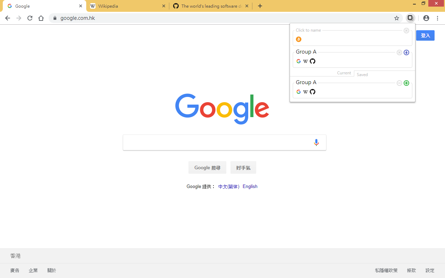This screenshot has height=278, width=445.
Task: Switch Google language to English
Action: [250, 186]
